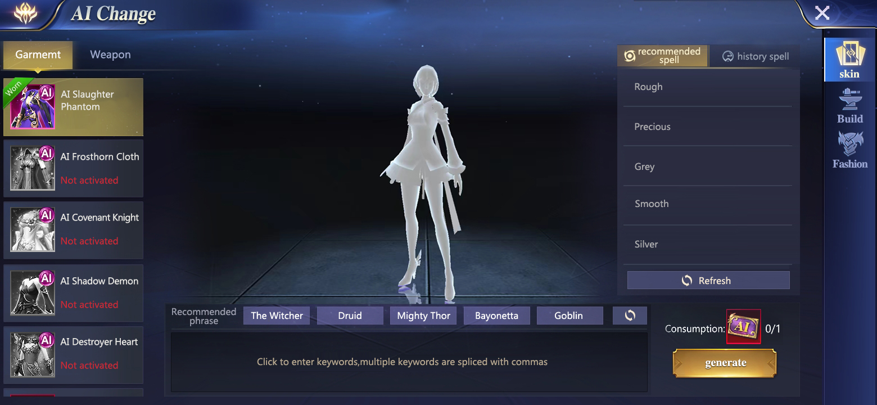Open the history spell tab
Screen dimensions: 877x405
pos(755,56)
